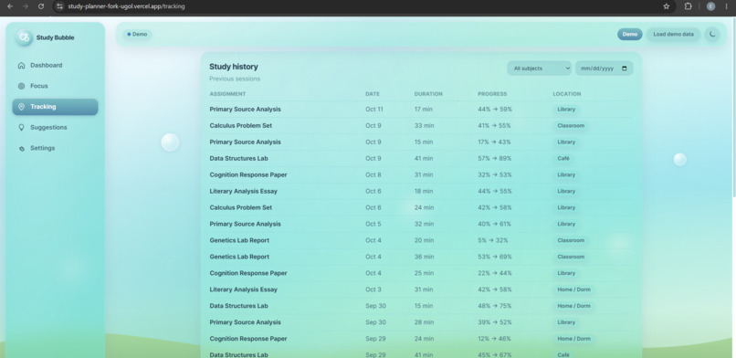Bookmark this page with star icon

coord(666,6)
